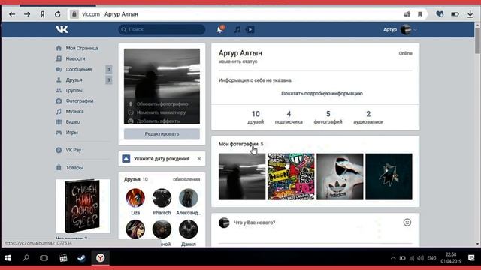Go forward with browser forward arrow

click(x=27, y=14)
